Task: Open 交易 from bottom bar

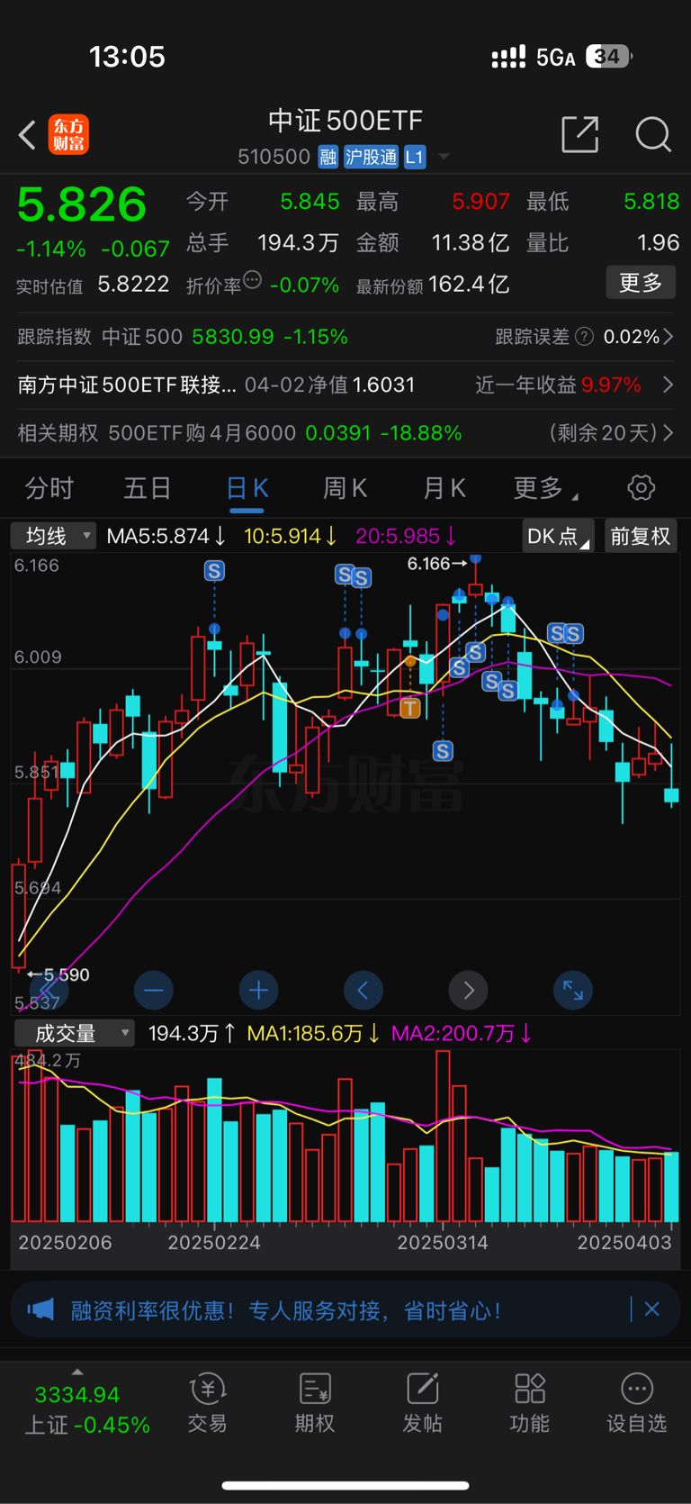Action: tap(208, 1403)
